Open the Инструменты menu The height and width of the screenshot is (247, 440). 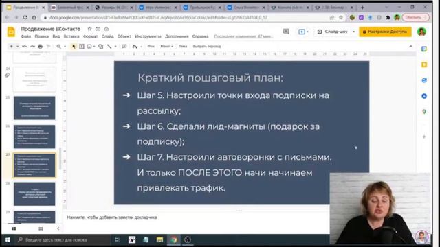pos(148,36)
